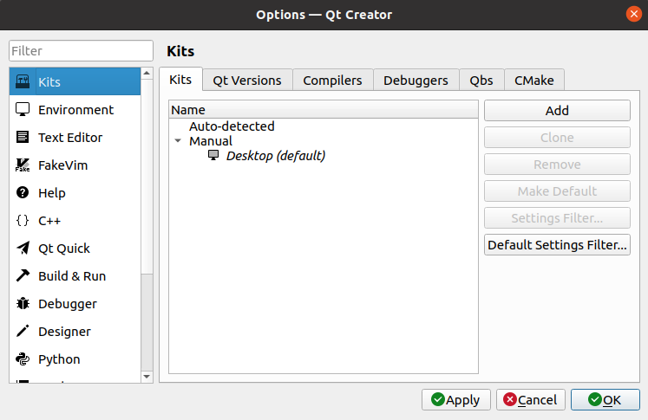The image size is (648, 420).
Task: Select the Kits toolbox icon in sidebar
Action: tap(23, 81)
